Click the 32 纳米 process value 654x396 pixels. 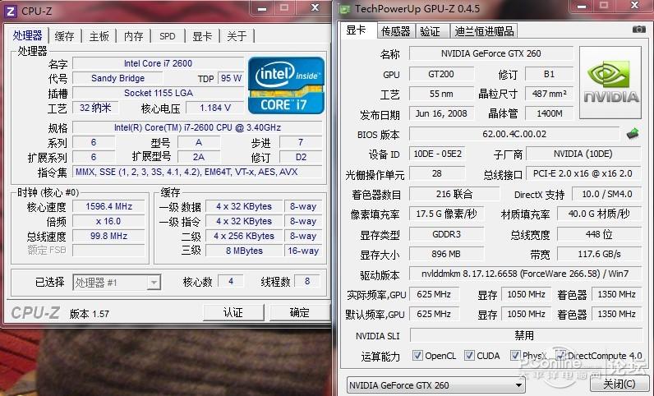(x=95, y=108)
